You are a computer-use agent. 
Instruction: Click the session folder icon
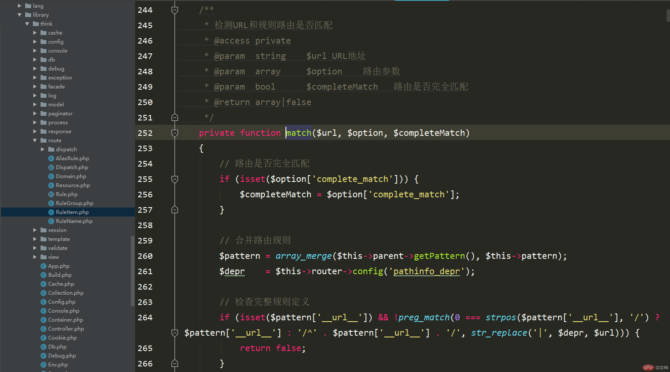coord(44,230)
